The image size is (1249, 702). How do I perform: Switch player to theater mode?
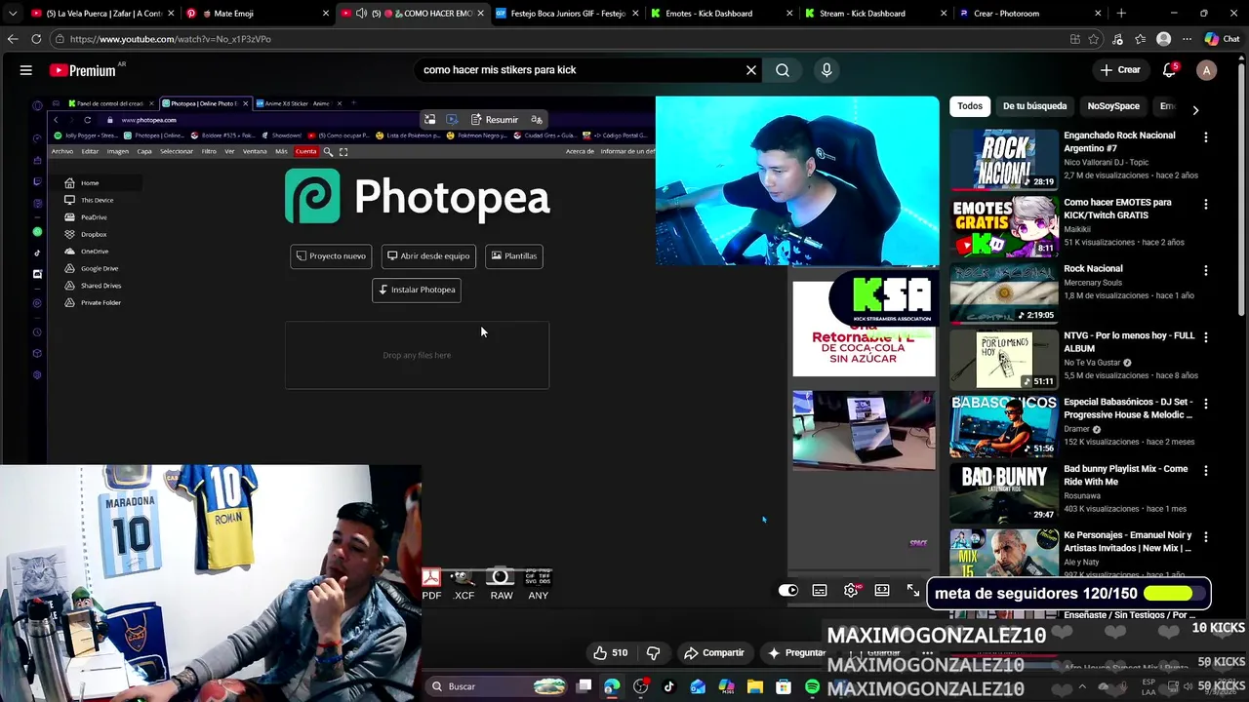click(882, 590)
